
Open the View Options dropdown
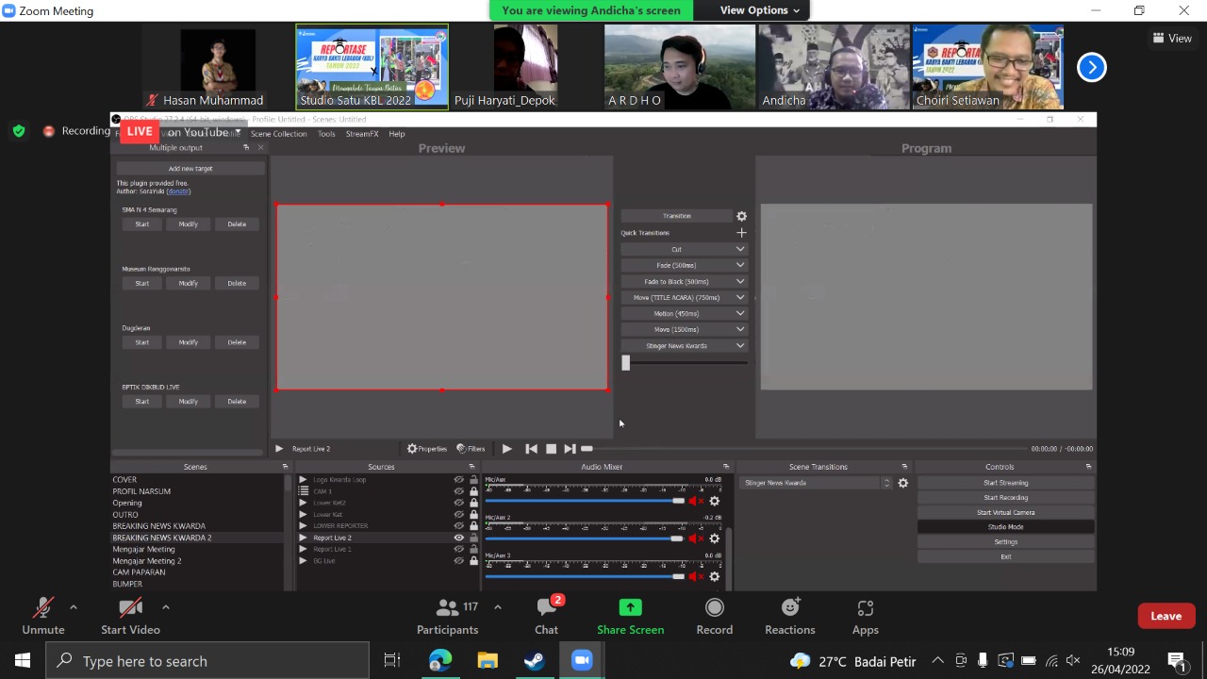pos(759,10)
